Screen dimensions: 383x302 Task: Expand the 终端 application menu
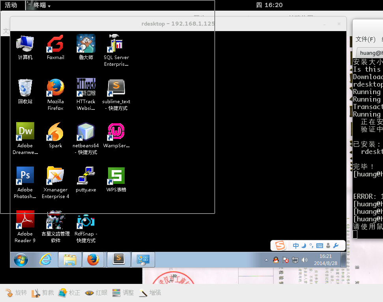tap(39, 5)
